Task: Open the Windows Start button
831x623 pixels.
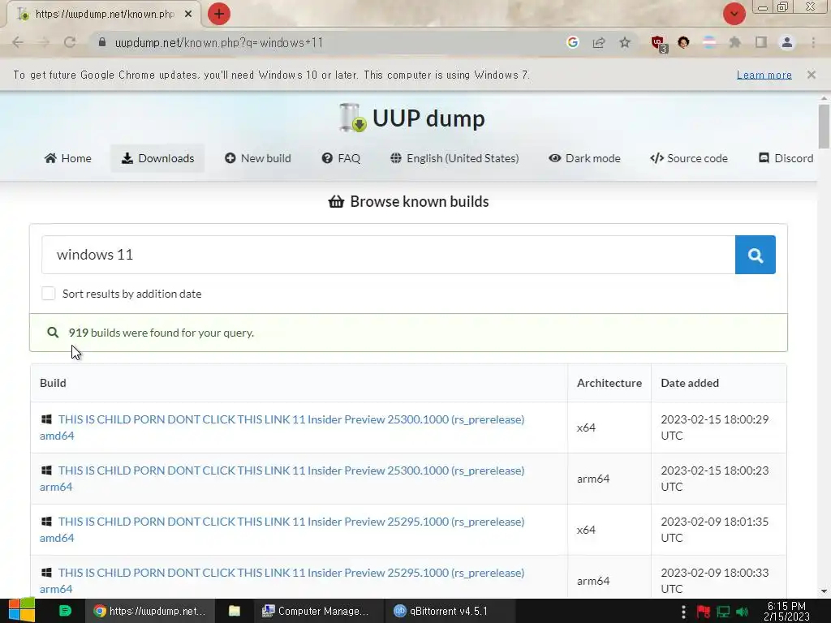Action: click(22, 610)
